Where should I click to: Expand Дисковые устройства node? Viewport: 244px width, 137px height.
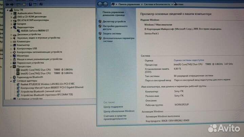click(11, 35)
